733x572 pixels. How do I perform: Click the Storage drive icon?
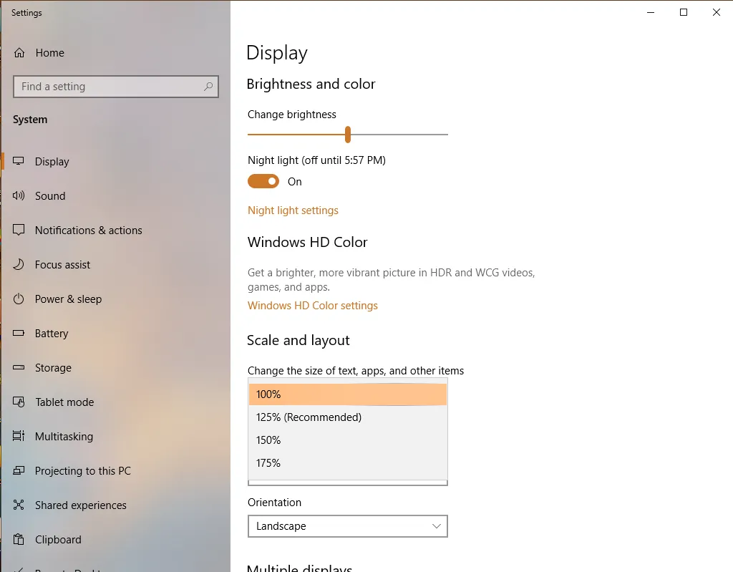pos(19,367)
